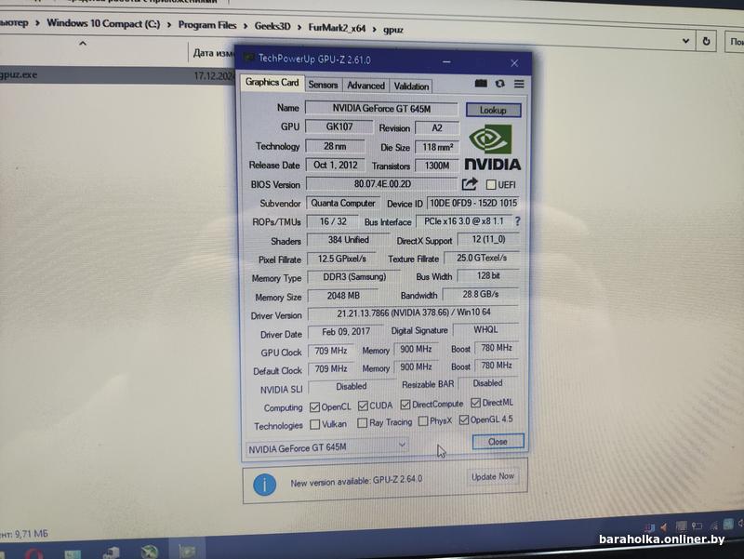
Task: Click the BIOS Version field 80.07.4E.00.2D
Action: coord(382,183)
